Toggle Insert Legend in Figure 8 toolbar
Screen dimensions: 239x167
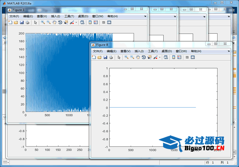[x=179, y=57]
